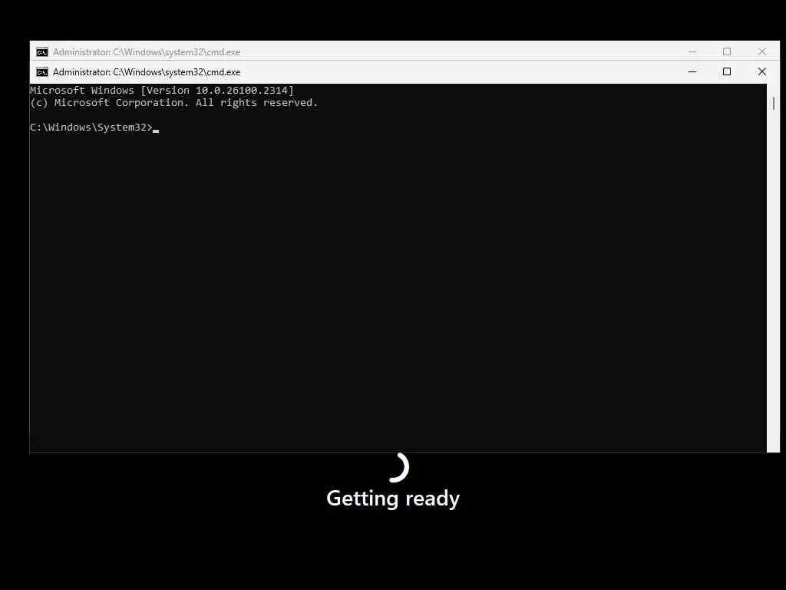The image size is (786, 590).
Task: Maximize the front Command Prompt window
Action: (x=727, y=71)
